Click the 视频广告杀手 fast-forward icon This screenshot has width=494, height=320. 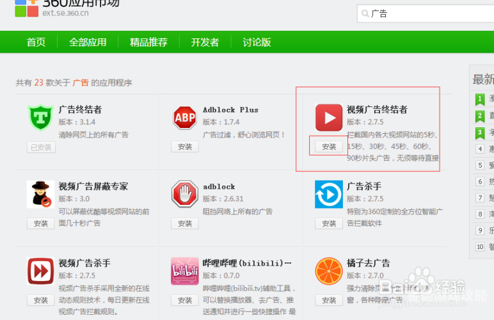[41, 271]
